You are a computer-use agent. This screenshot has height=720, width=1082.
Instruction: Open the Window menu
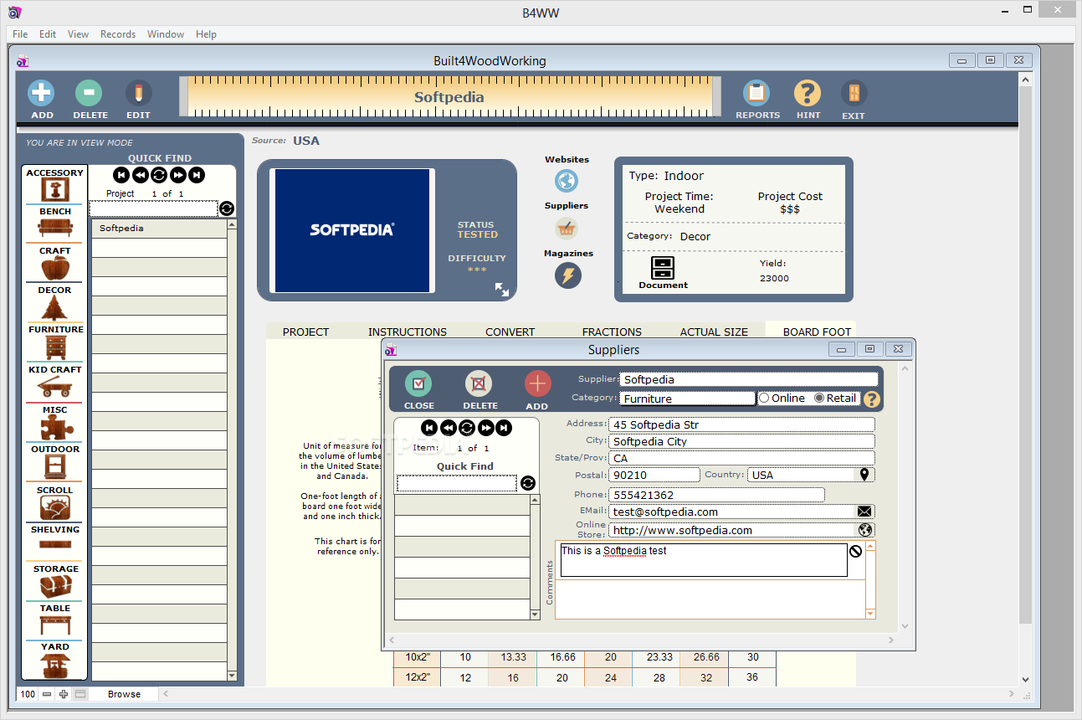(166, 34)
